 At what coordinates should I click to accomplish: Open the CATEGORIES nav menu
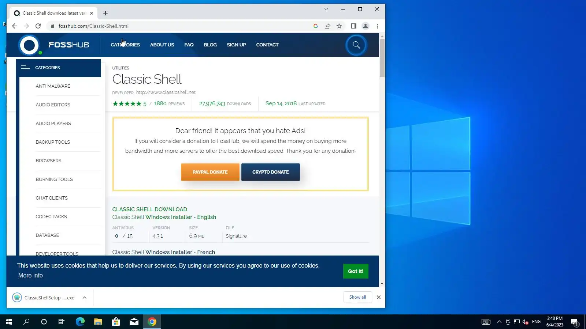[125, 45]
